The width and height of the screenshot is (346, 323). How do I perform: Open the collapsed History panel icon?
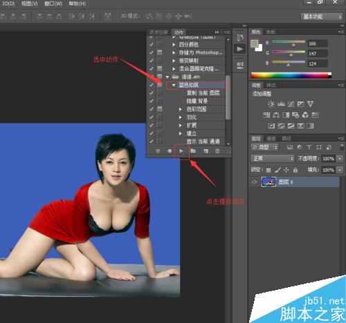(x=240, y=37)
